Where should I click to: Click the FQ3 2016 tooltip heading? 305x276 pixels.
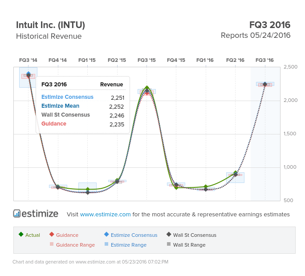point(54,85)
